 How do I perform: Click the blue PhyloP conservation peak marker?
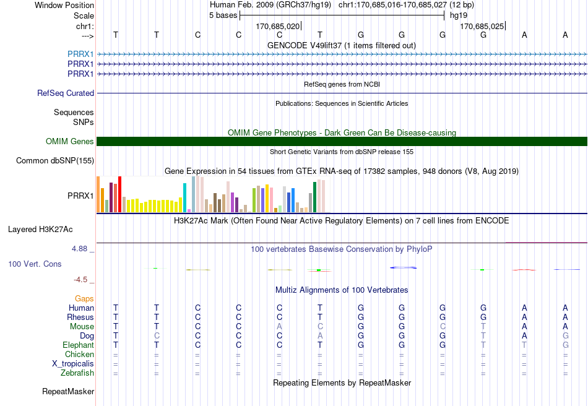pos(403,267)
